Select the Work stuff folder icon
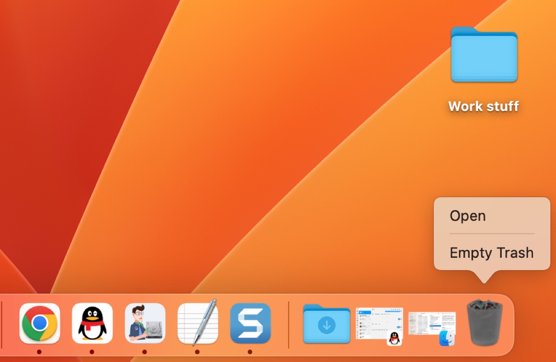The height and width of the screenshot is (362, 556). click(x=484, y=55)
